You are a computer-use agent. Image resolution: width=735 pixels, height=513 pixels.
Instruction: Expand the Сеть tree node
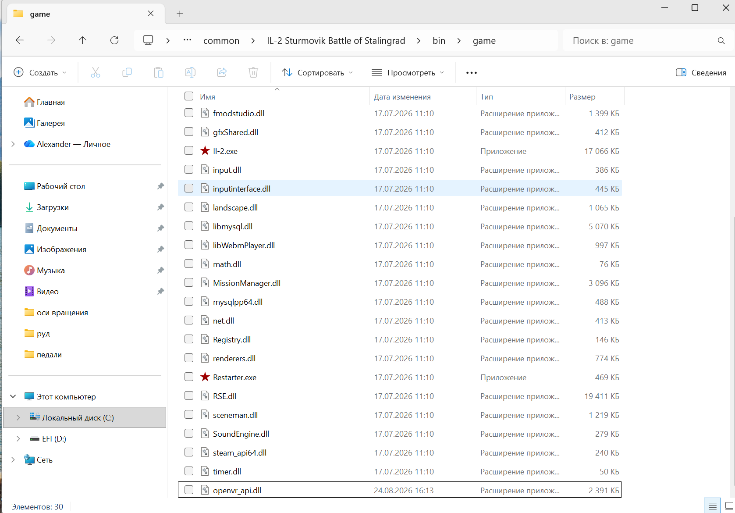[13, 460]
